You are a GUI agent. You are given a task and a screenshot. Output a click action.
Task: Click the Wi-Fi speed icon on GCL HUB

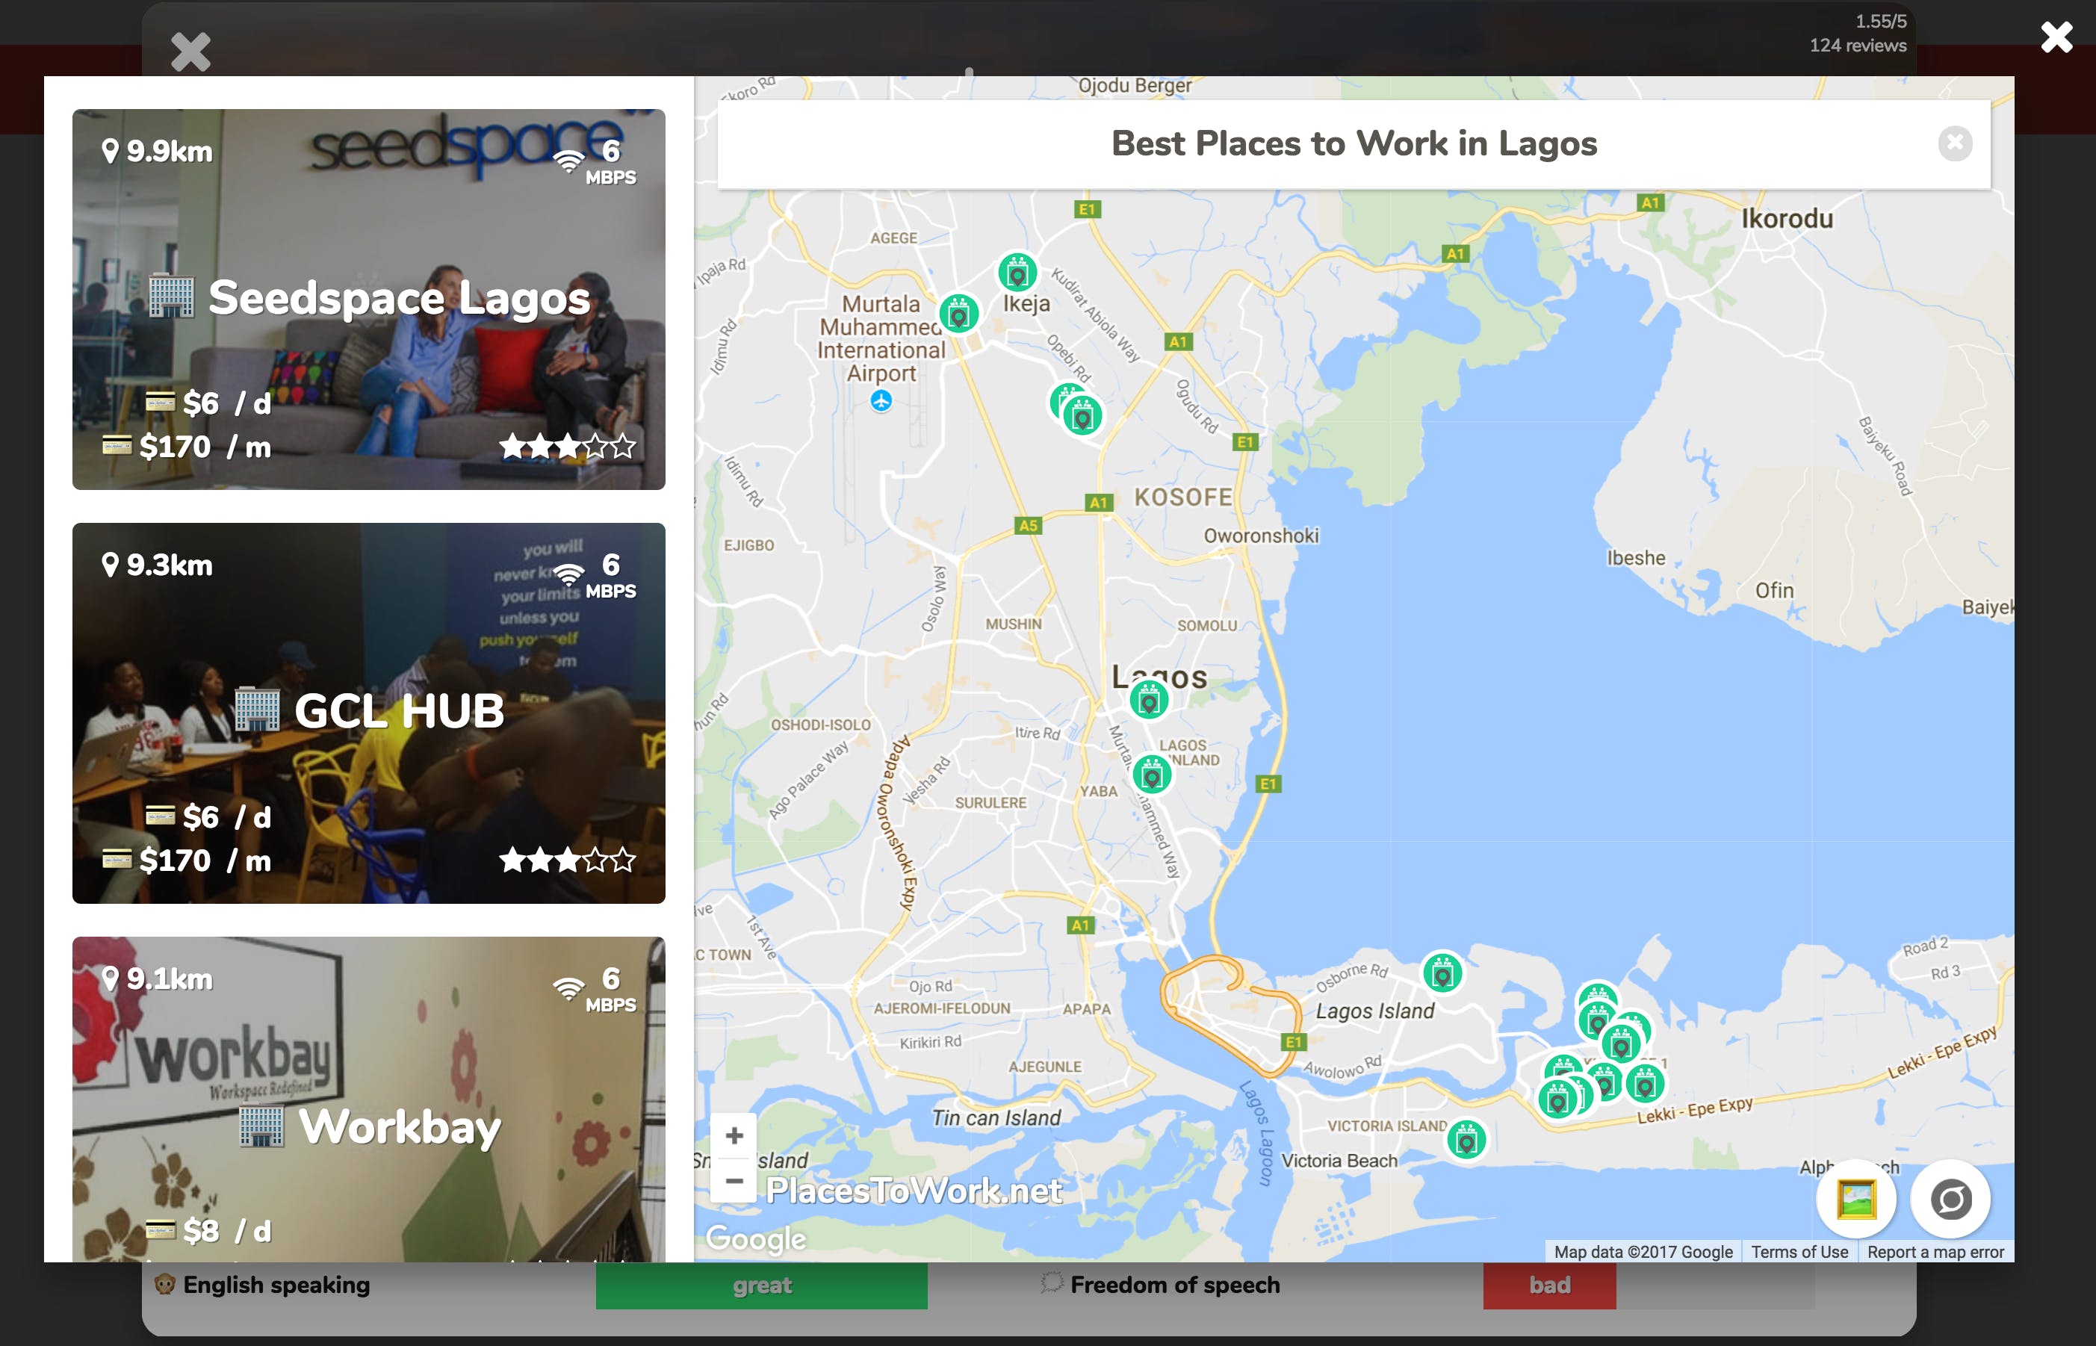pos(568,574)
